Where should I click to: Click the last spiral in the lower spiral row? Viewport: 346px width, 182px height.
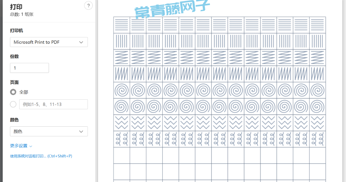(x=317, y=107)
